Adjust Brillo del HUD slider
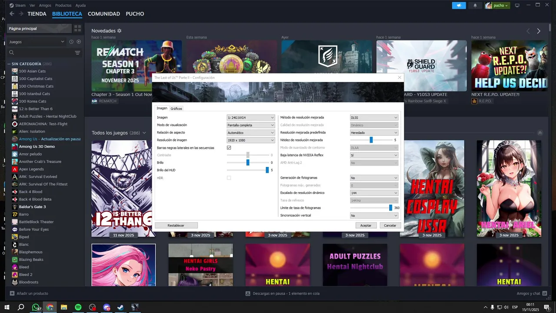 coord(248,170)
